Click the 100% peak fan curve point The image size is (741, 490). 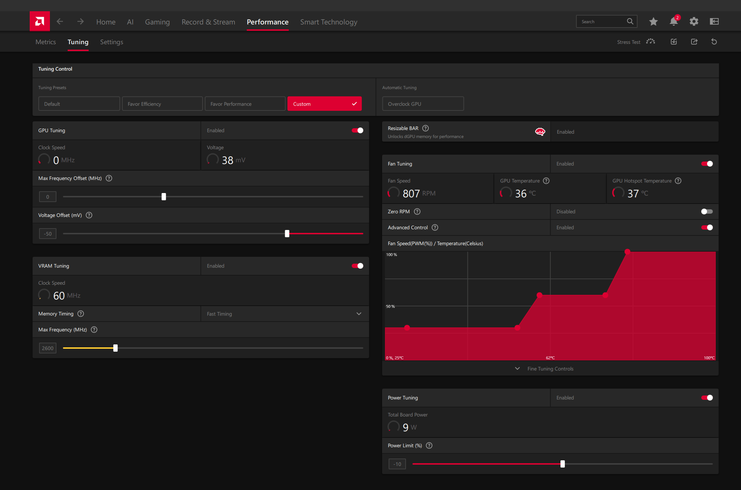[x=627, y=252]
